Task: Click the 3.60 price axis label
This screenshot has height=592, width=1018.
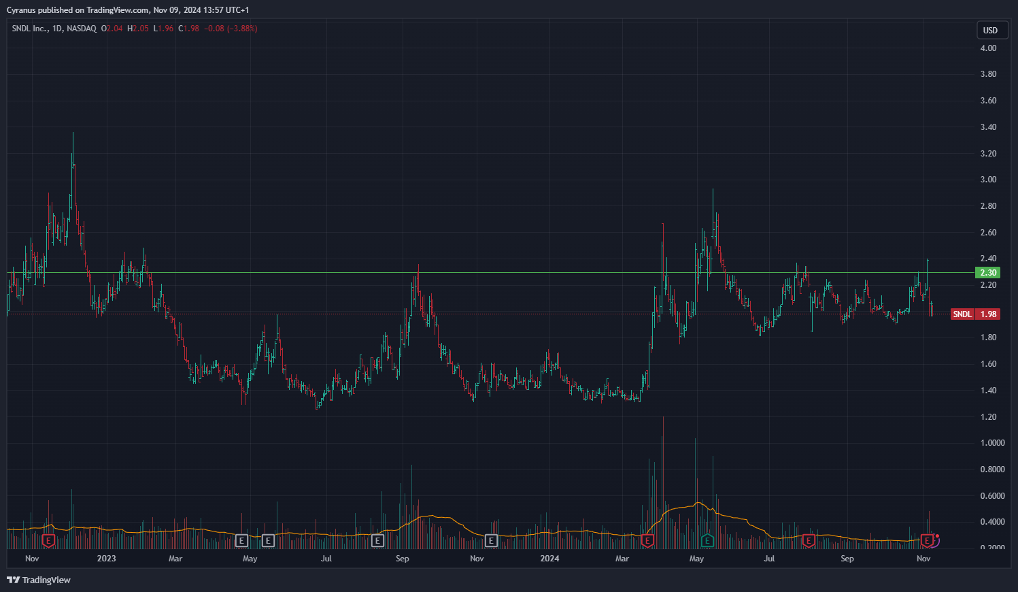Action: pos(988,101)
